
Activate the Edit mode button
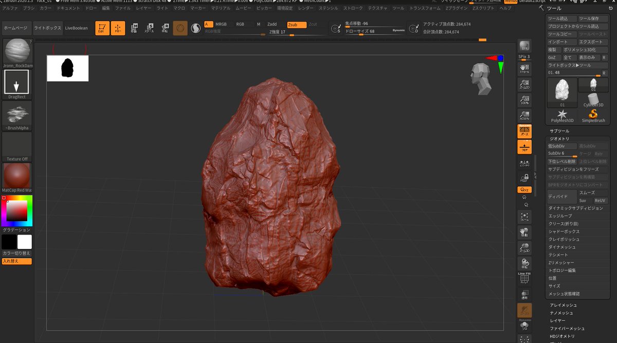pyautogui.click(x=102, y=28)
